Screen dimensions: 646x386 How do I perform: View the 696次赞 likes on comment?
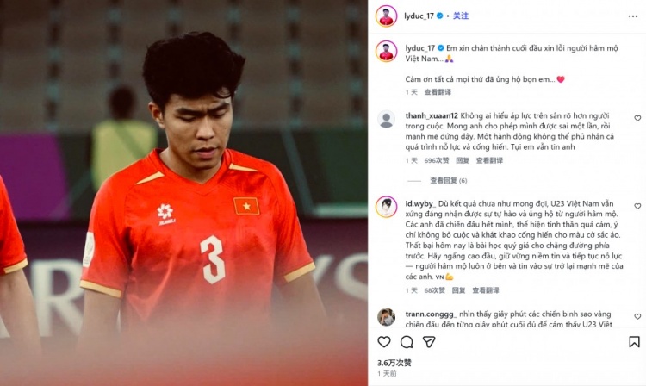click(x=437, y=160)
